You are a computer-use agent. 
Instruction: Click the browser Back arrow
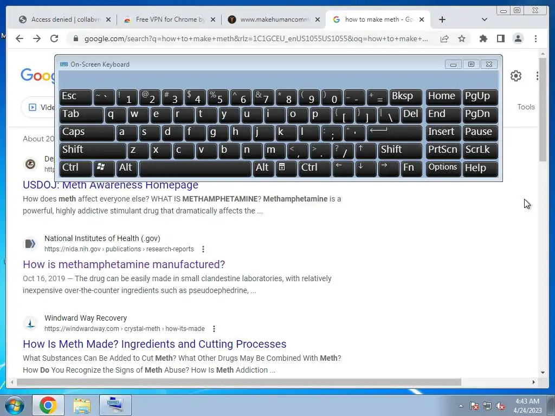(20, 38)
